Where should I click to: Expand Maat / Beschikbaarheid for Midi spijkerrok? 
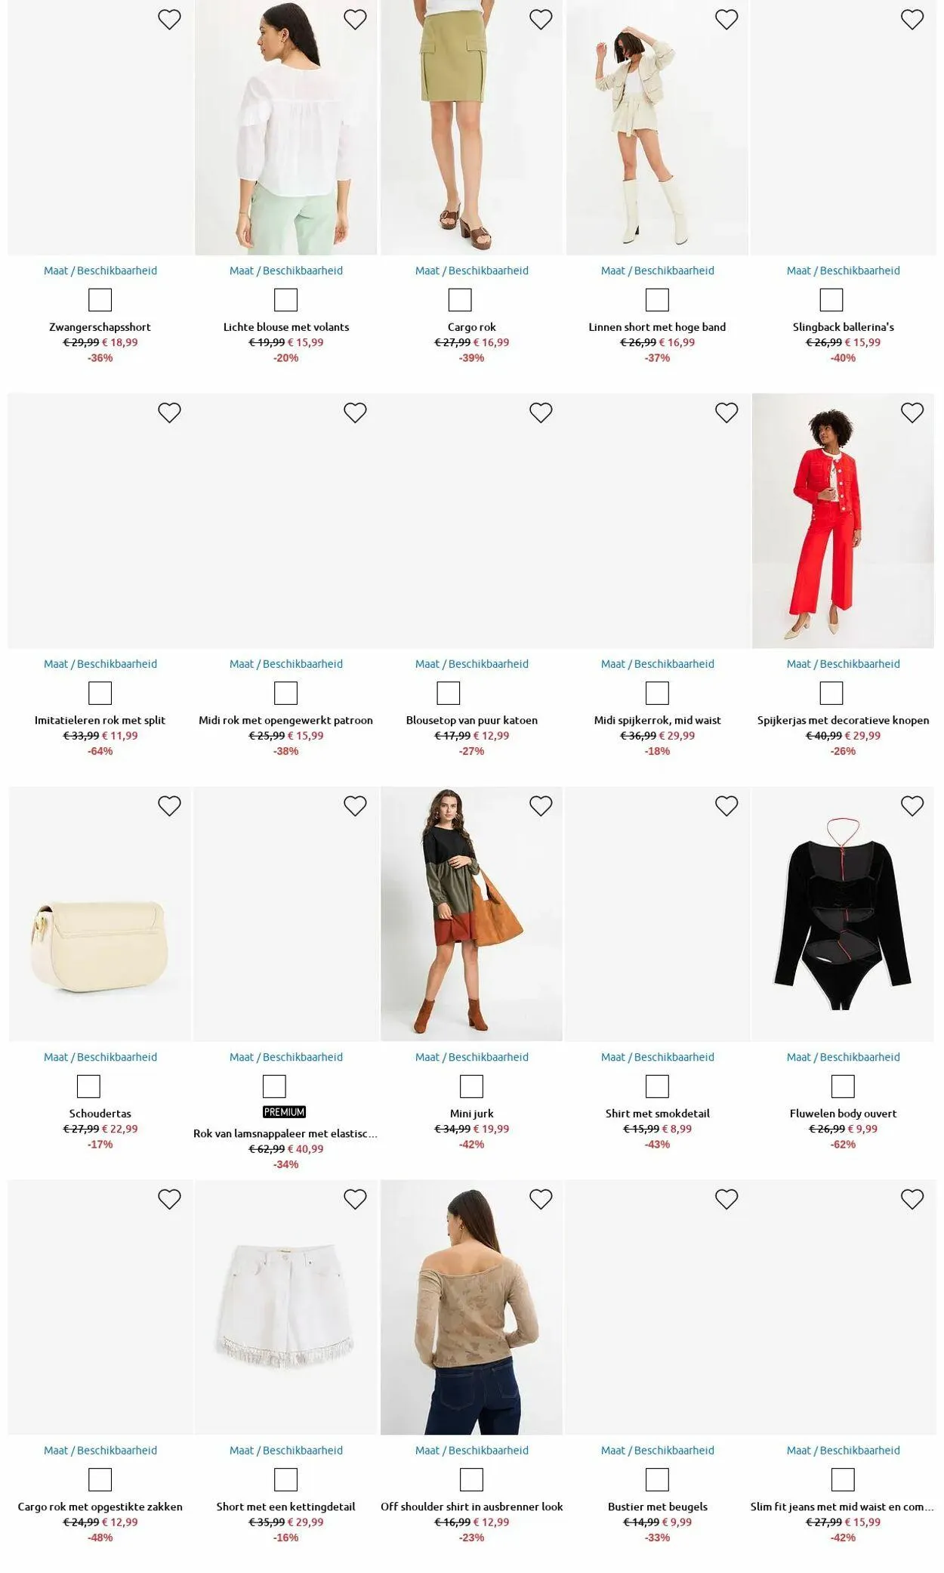(x=658, y=664)
